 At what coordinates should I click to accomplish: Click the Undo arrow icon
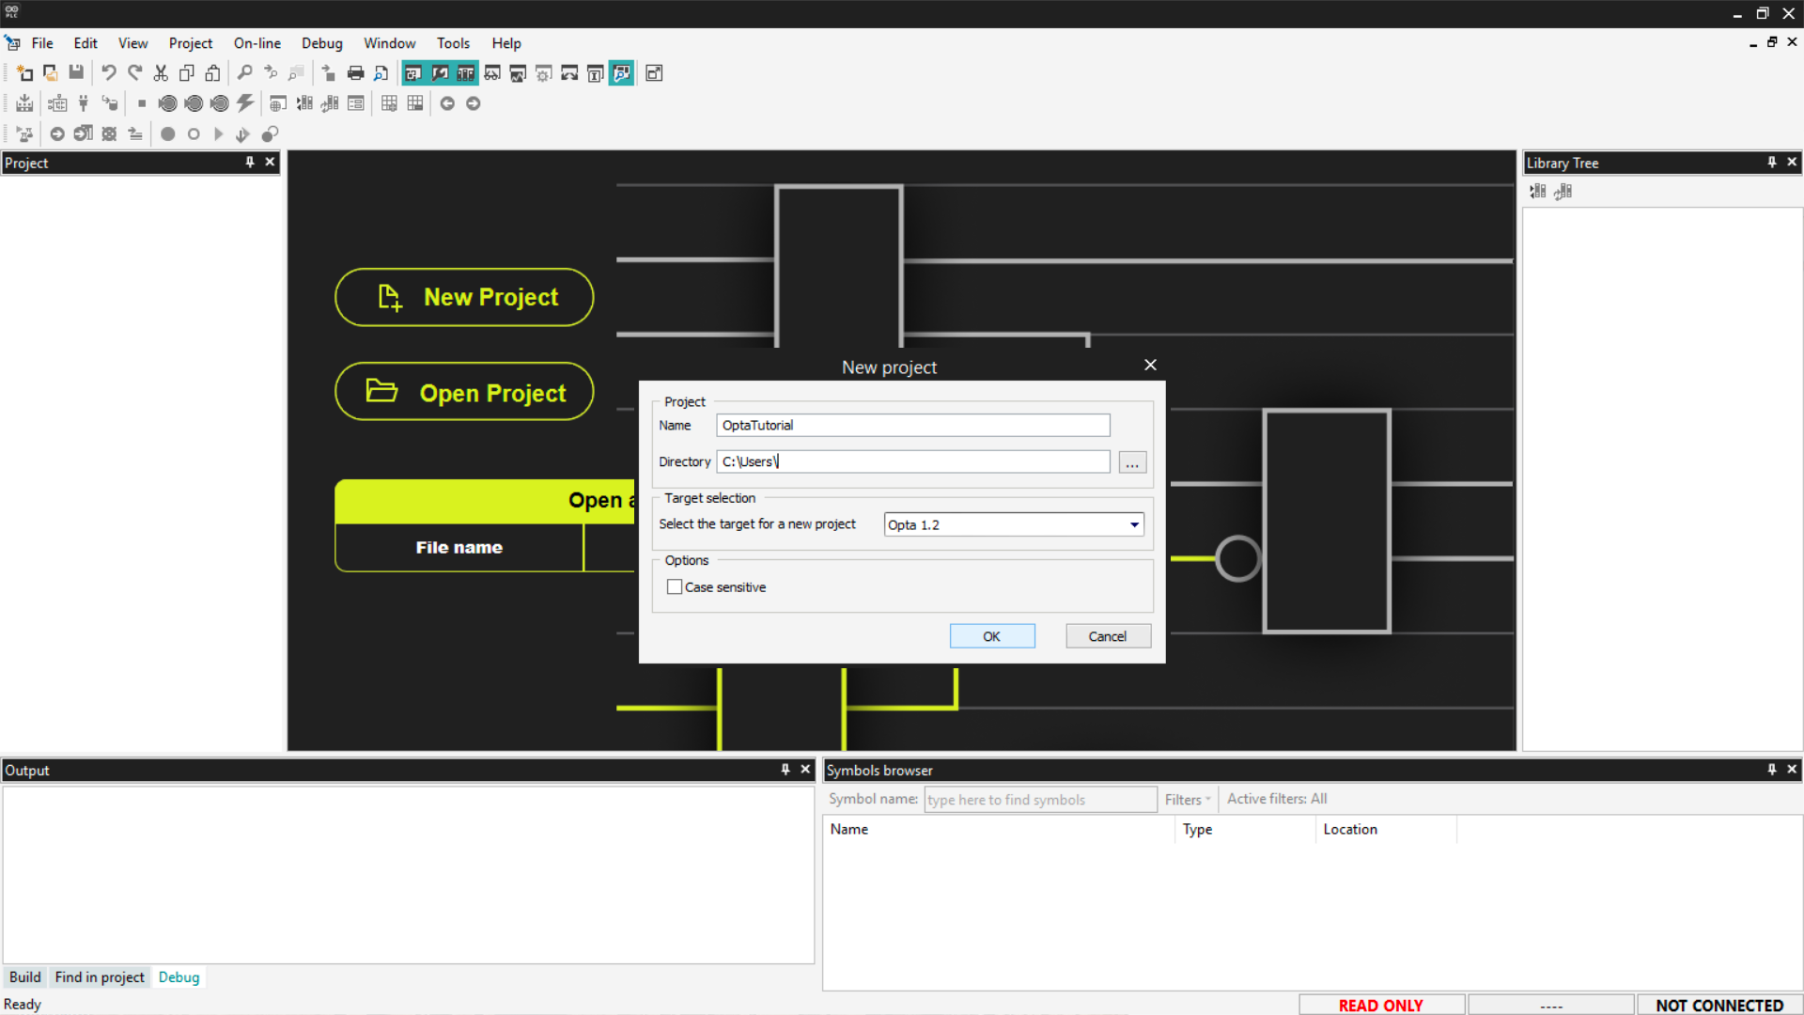[x=109, y=73]
